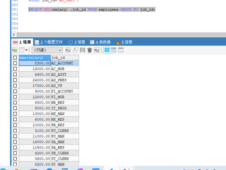Screen dimensions: 226x170
Task: Check the select-all checkbox in the grid header
Action: pos(15,57)
